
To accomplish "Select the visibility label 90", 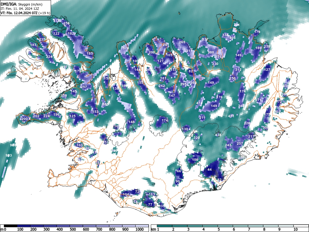I will tap(178, 181).
